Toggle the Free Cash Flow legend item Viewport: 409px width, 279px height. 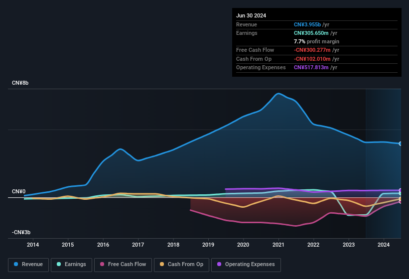[123, 264]
